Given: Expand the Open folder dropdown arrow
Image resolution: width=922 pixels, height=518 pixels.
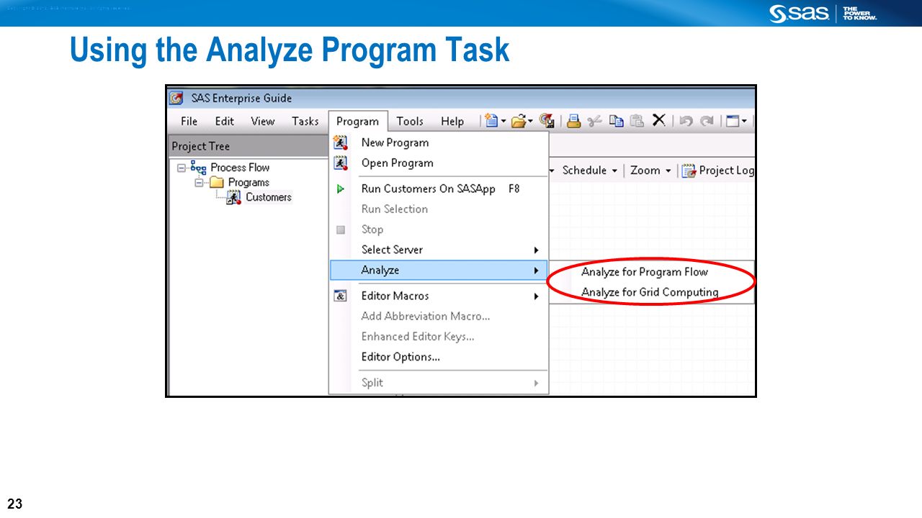Looking at the screenshot, I should pos(530,122).
